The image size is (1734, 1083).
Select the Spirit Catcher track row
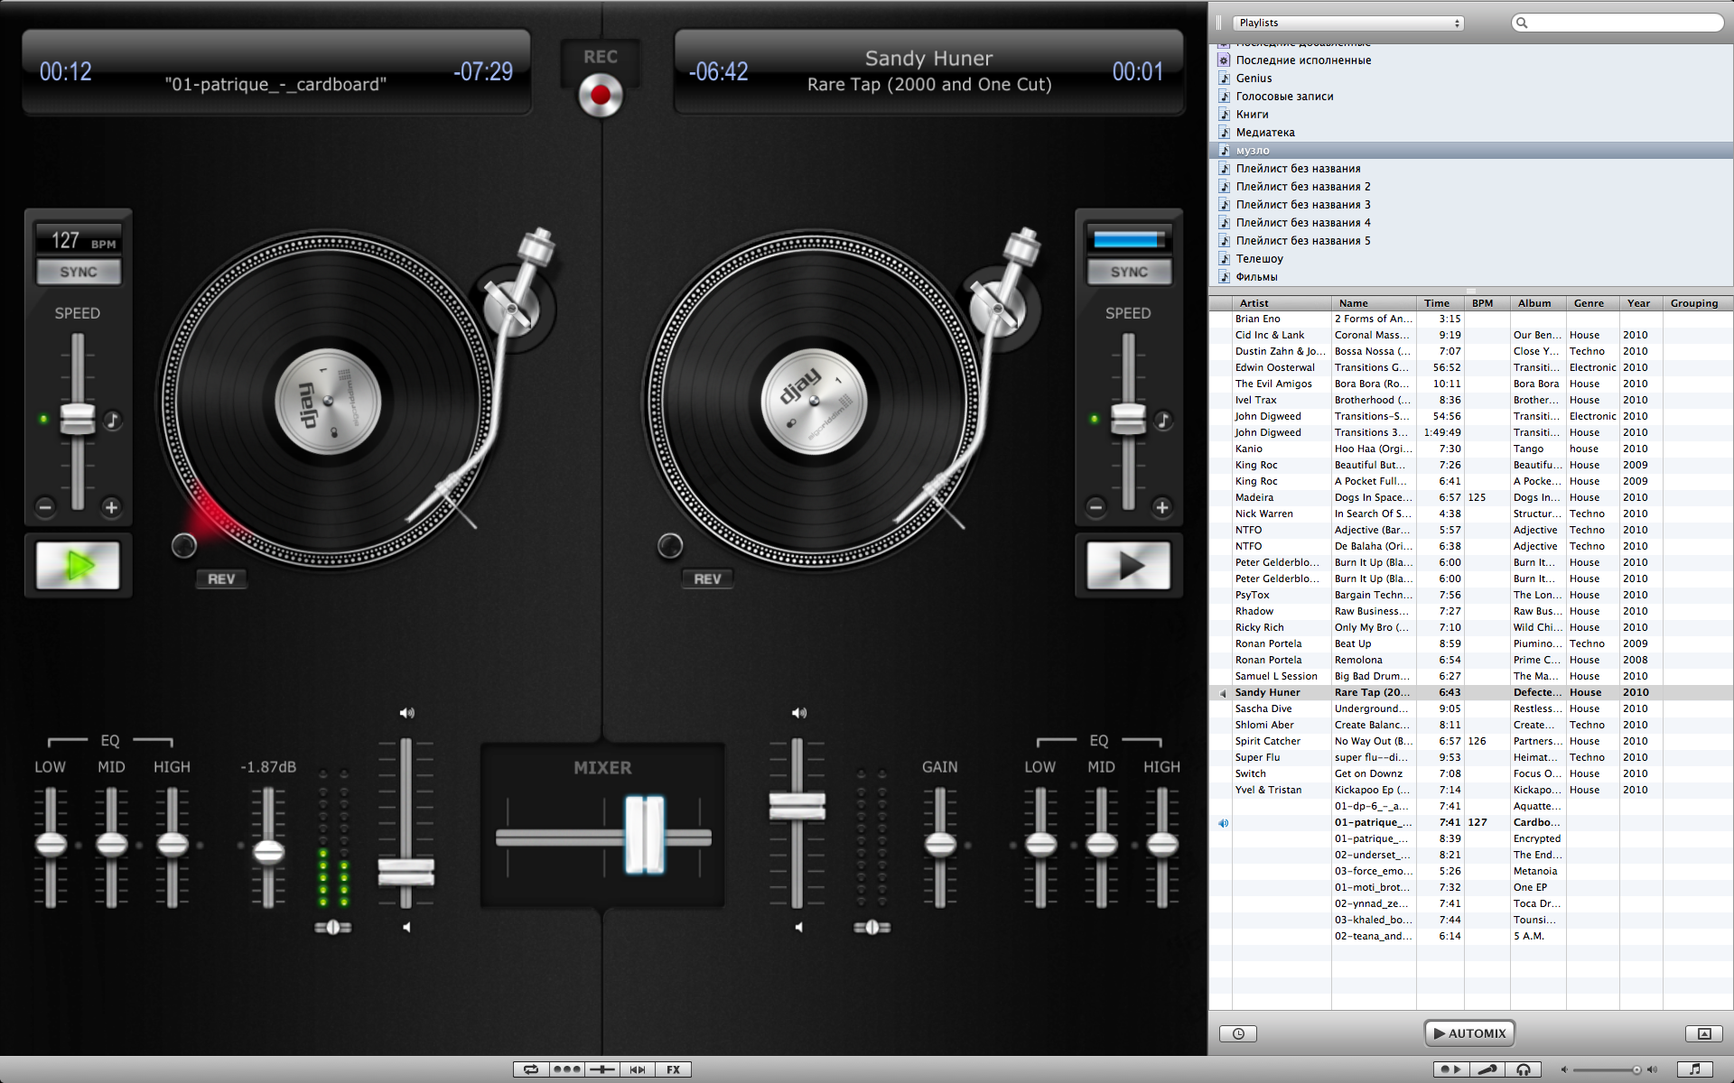[1471, 741]
